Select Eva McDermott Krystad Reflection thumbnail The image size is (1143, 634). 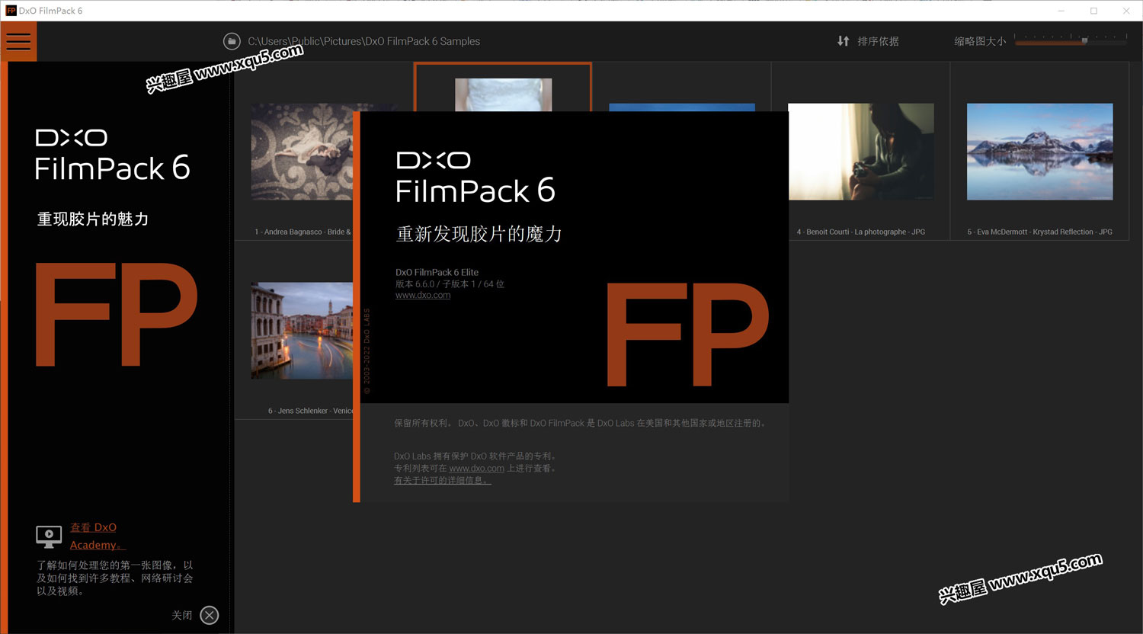(1039, 152)
